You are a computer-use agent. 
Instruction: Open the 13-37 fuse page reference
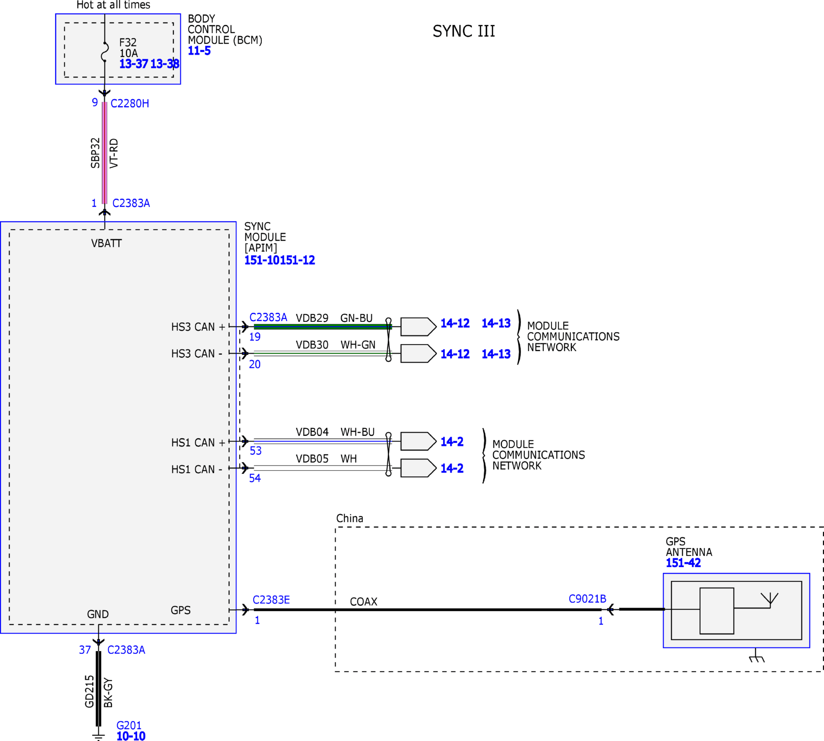[x=133, y=64]
